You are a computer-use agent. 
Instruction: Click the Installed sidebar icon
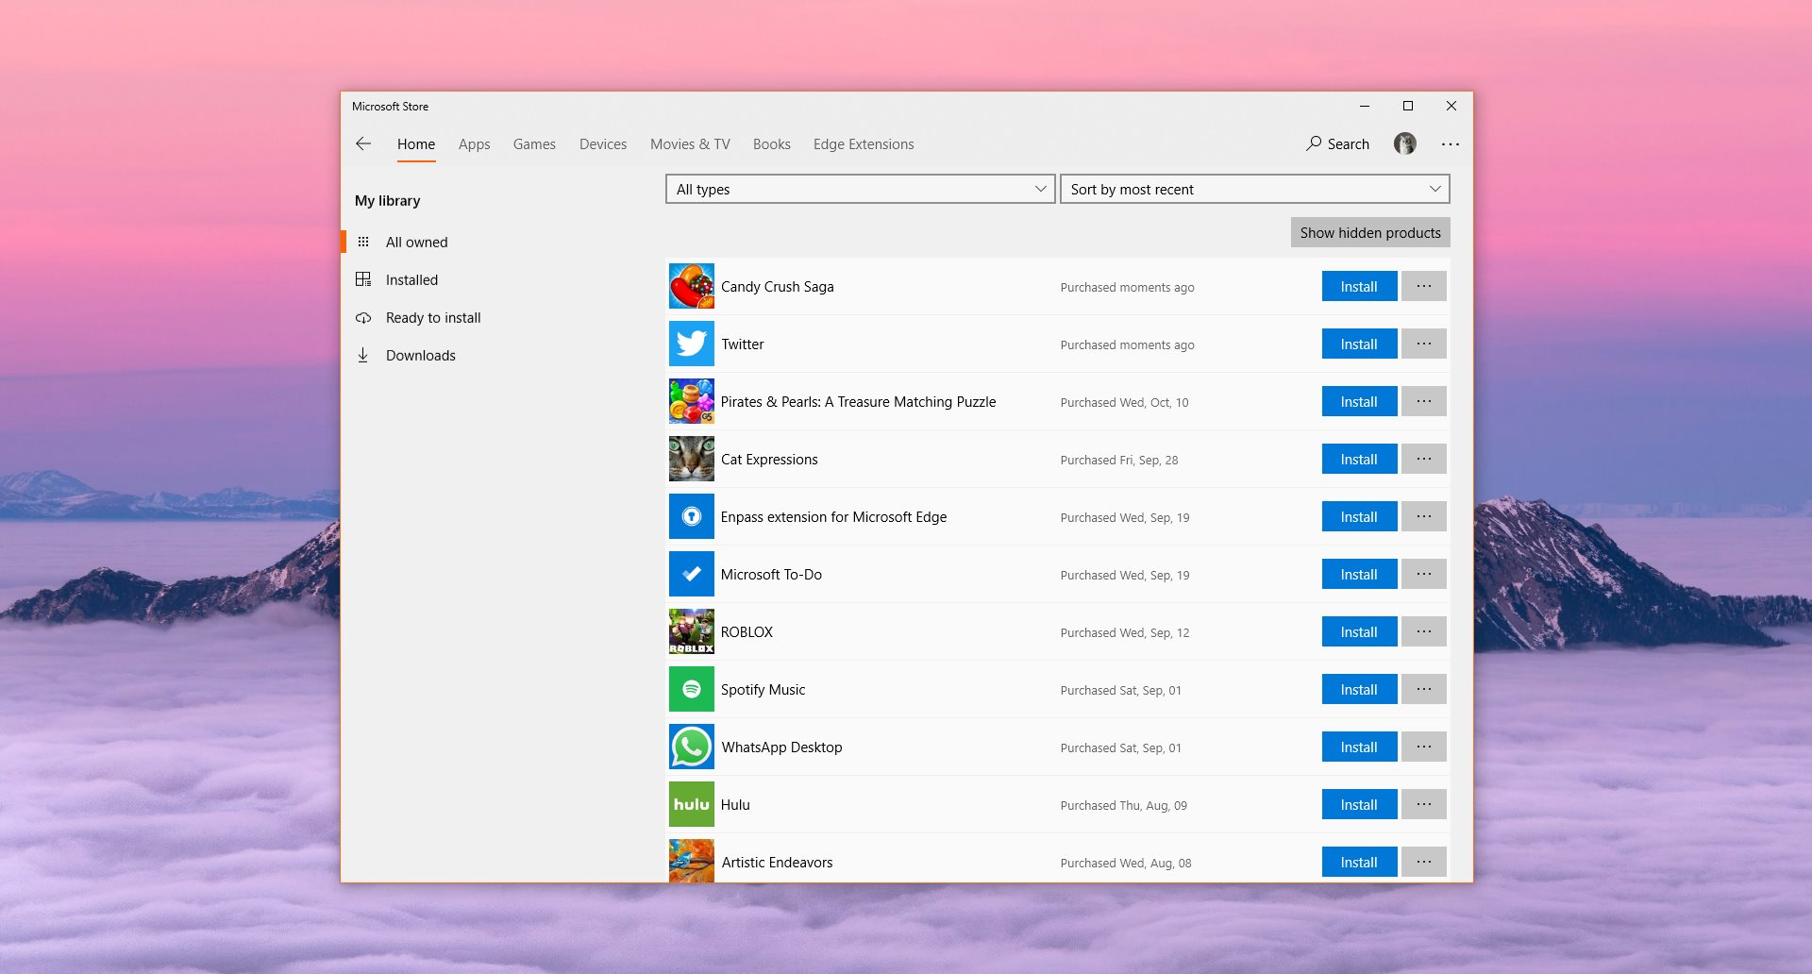(x=363, y=279)
